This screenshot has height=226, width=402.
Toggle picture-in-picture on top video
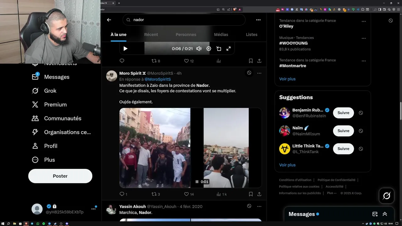(219, 49)
